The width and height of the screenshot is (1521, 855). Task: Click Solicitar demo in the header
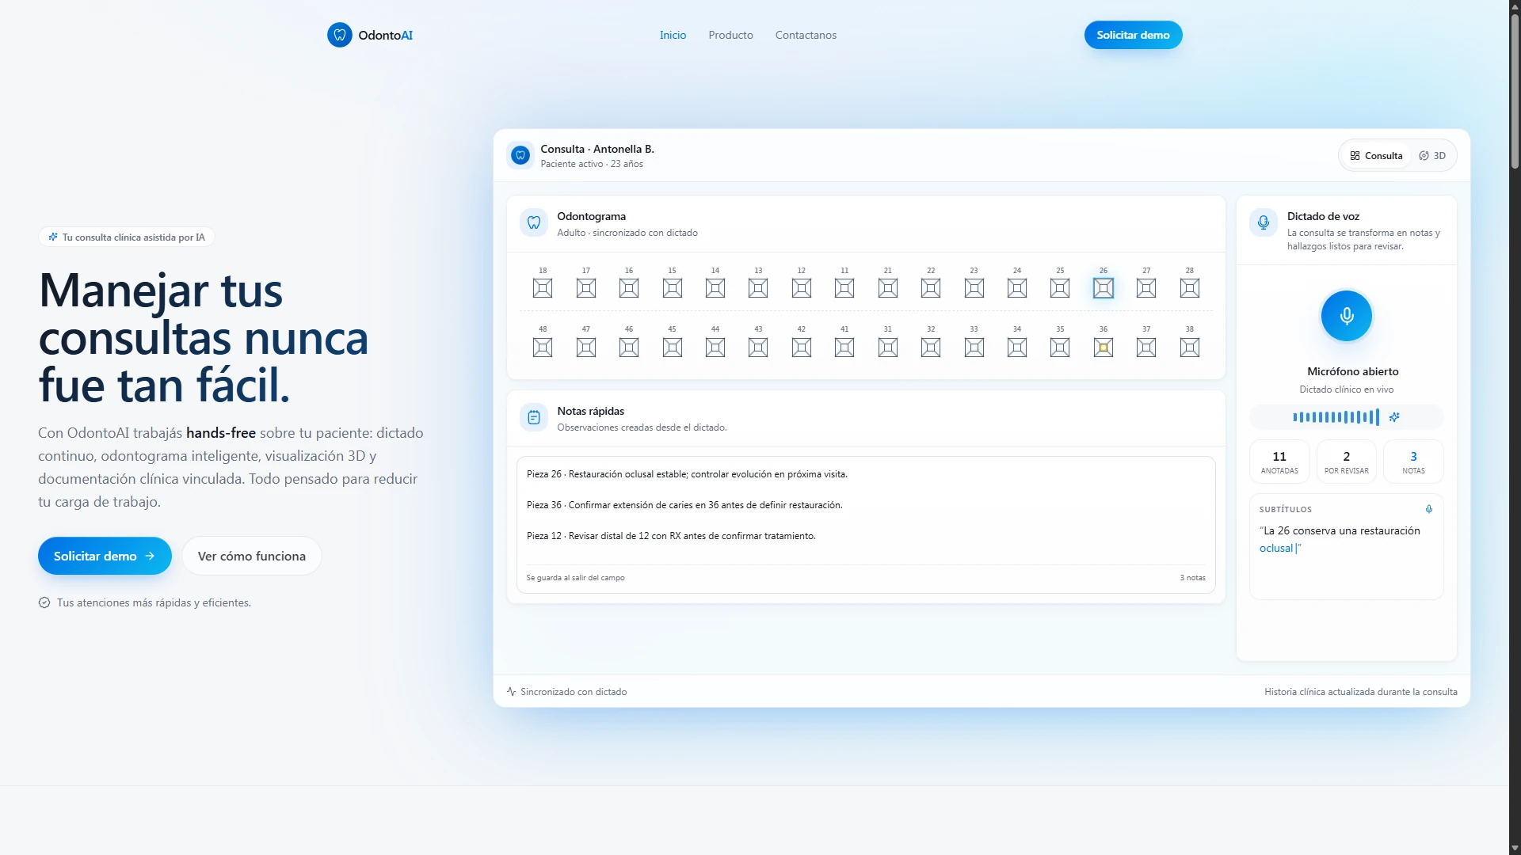1133,35
